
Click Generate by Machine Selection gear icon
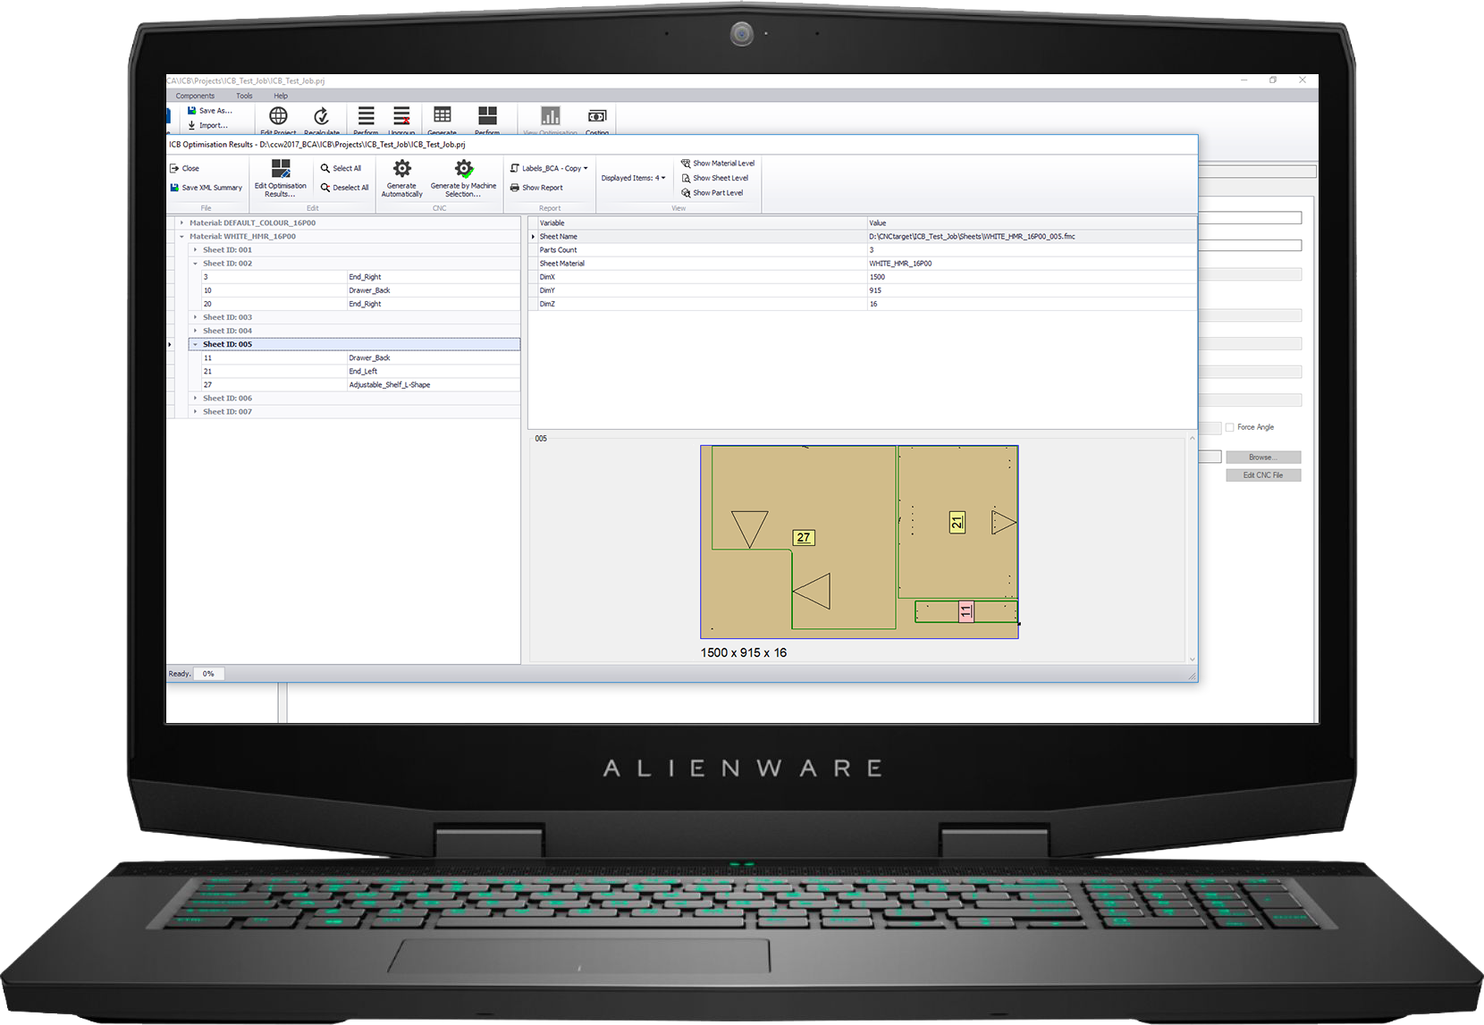pyautogui.click(x=463, y=168)
